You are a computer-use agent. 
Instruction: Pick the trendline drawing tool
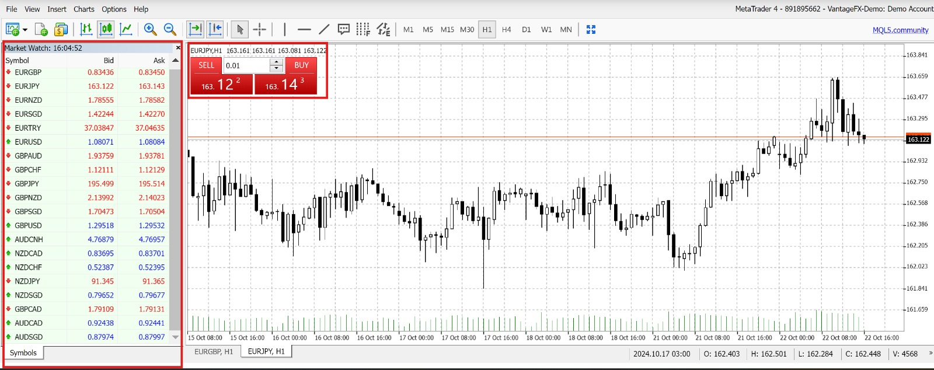tap(324, 29)
